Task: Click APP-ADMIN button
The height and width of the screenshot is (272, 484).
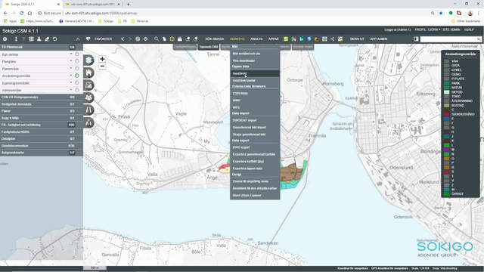Action: pyautogui.click(x=378, y=39)
